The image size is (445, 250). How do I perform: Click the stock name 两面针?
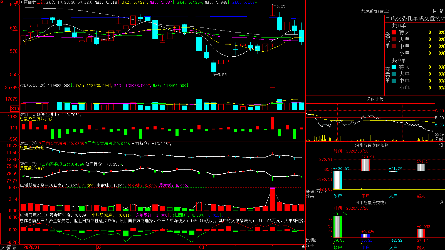30,2
